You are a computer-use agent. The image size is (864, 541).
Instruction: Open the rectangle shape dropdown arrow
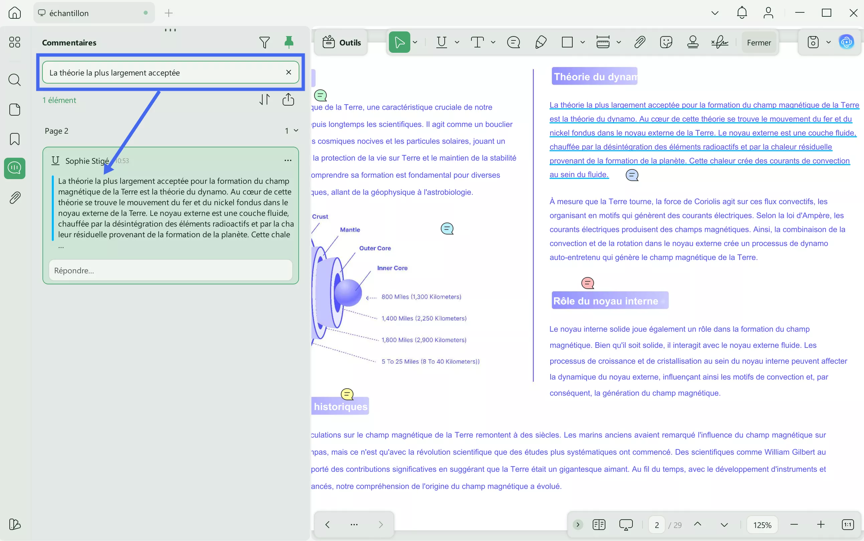582,42
